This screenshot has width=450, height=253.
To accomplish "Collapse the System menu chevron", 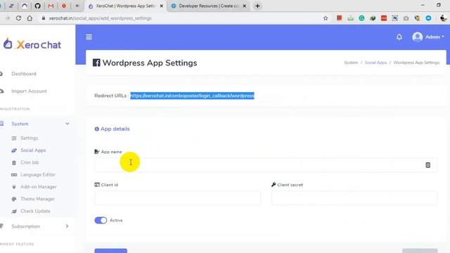I will tap(67, 124).
